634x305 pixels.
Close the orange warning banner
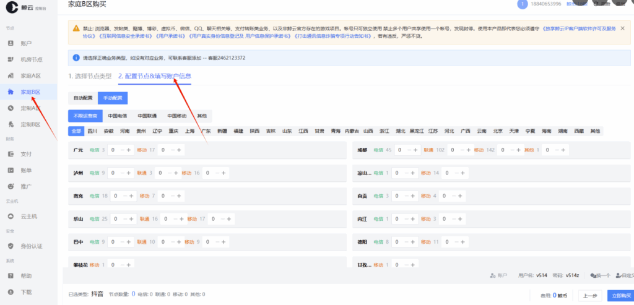tap(622, 28)
